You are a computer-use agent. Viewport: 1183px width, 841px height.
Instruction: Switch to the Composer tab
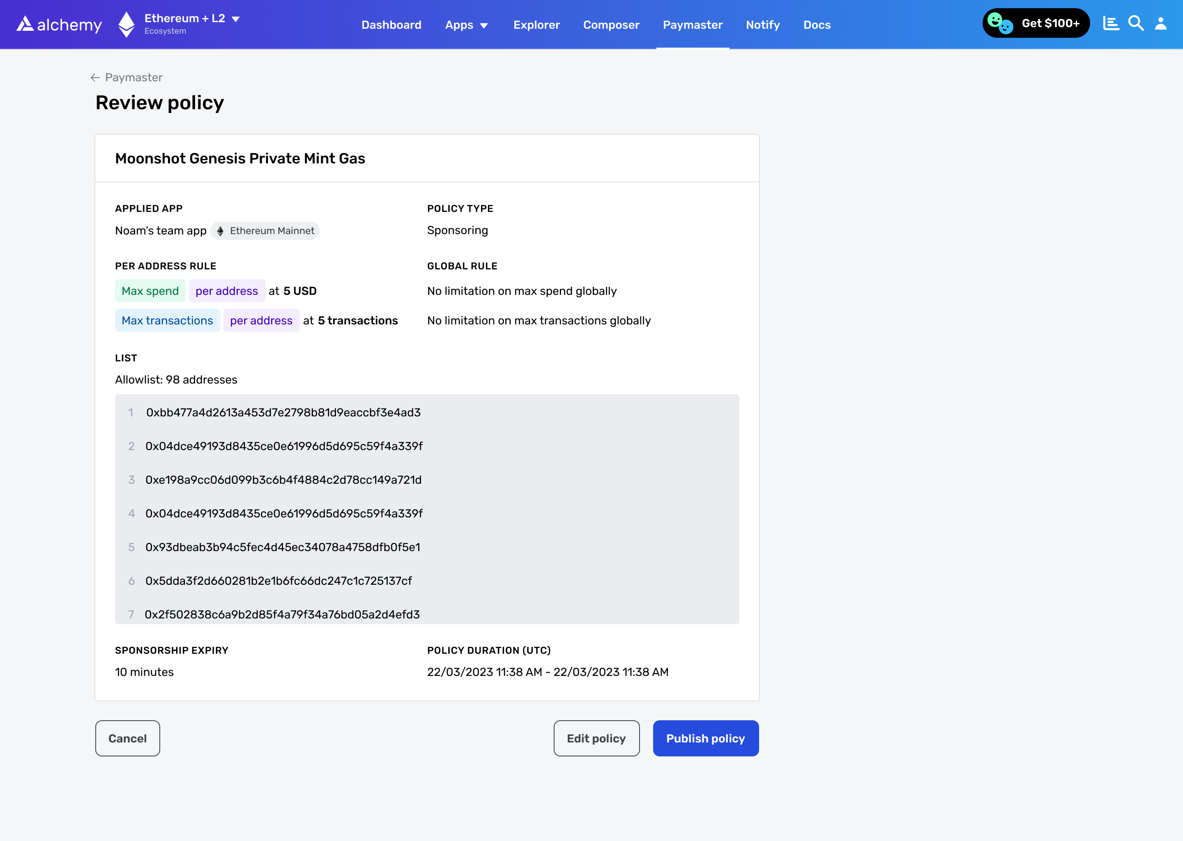(x=611, y=25)
